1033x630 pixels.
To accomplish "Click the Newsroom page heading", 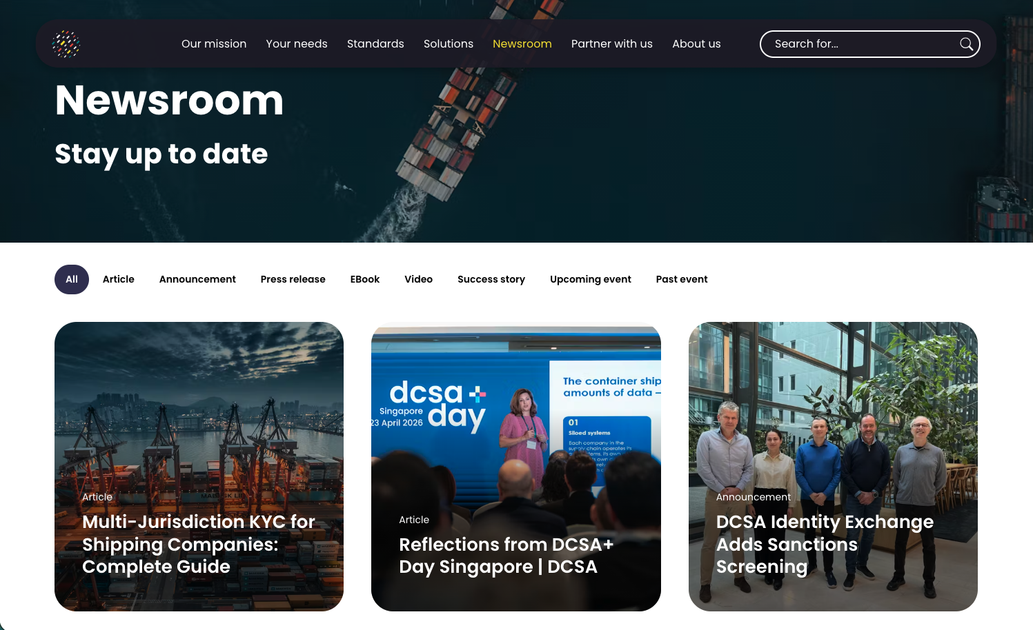I will (x=169, y=100).
